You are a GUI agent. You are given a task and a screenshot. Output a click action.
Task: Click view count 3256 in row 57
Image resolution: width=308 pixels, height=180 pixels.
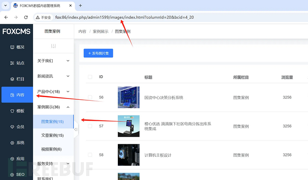(x=287, y=126)
